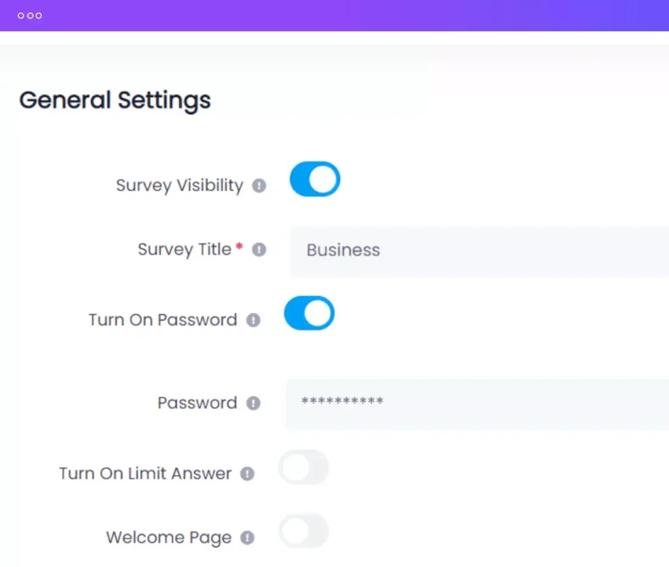The height and width of the screenshot is (567, 669).
Task: Click the Survey Title info icon
Action: pos(259,249)
